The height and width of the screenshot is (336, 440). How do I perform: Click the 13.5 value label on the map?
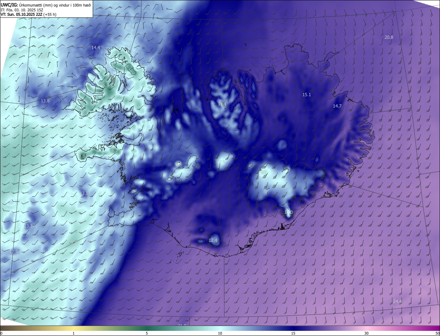[84, 193]
